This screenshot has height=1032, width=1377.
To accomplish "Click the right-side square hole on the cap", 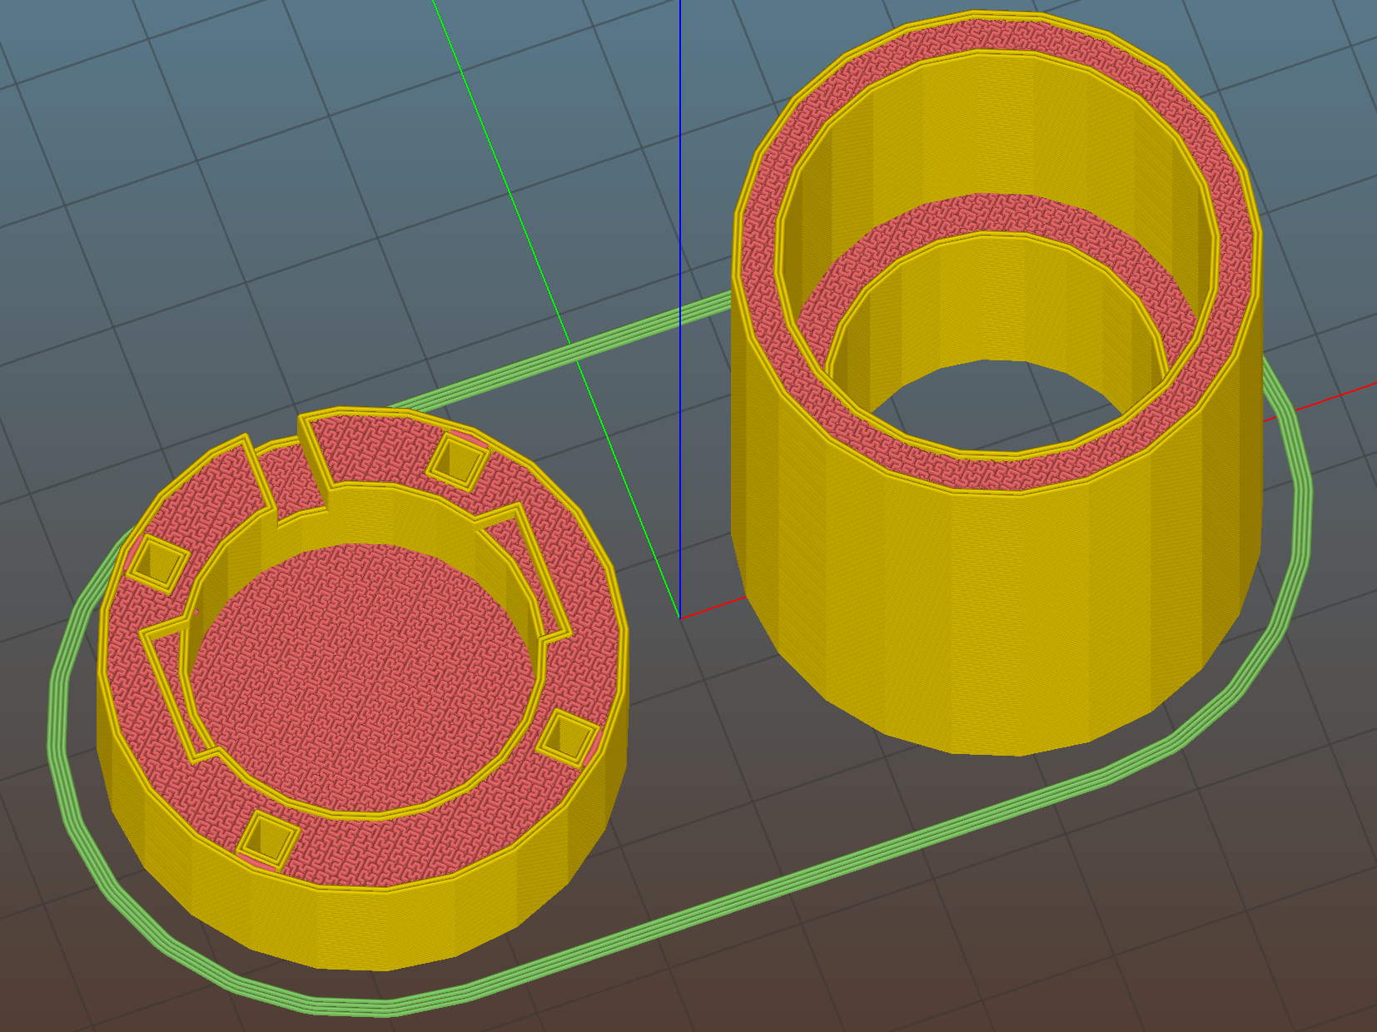I will pyautogui.click(x=570, y=737).
